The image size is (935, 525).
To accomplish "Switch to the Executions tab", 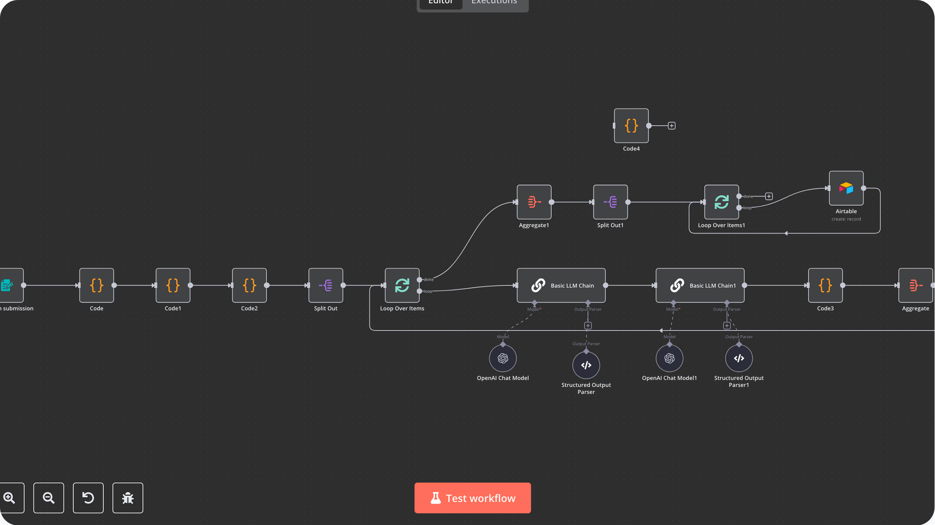I will click(x=494, y=3).
